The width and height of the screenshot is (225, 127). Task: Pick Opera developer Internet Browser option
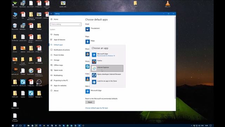[107, 75]
